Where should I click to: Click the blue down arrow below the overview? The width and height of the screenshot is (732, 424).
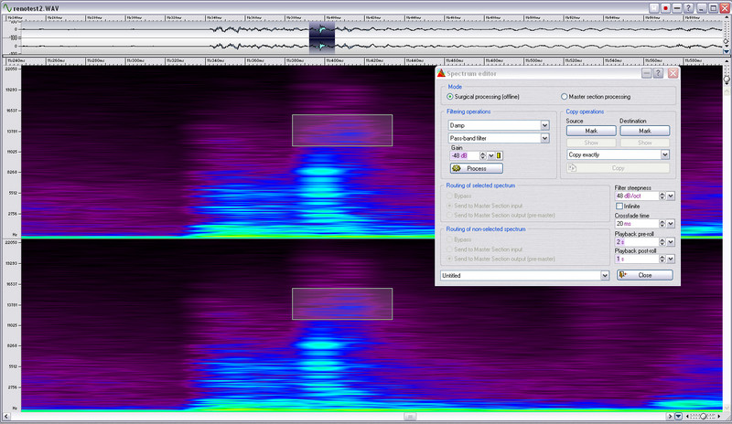pos(726,51)
